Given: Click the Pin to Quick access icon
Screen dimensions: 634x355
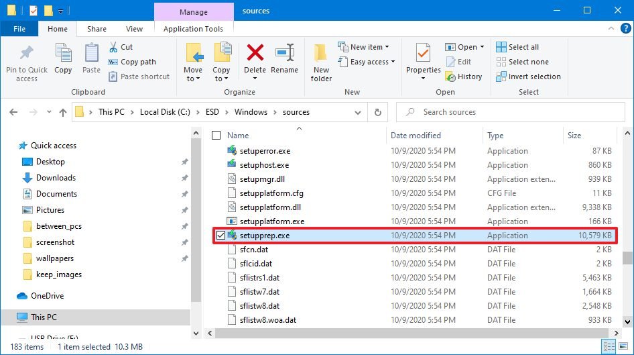Looking at the screenshot, I should [x=27, y=52].
